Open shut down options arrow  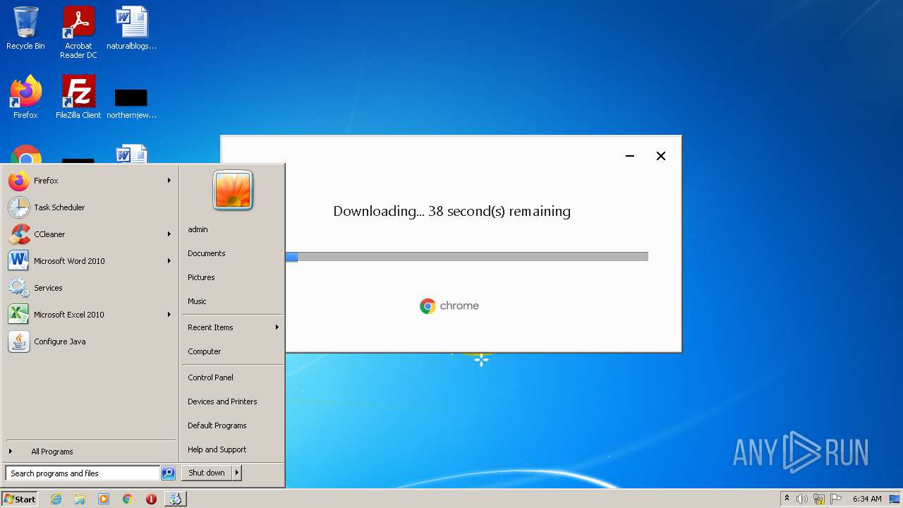click(x=237, y=473)
